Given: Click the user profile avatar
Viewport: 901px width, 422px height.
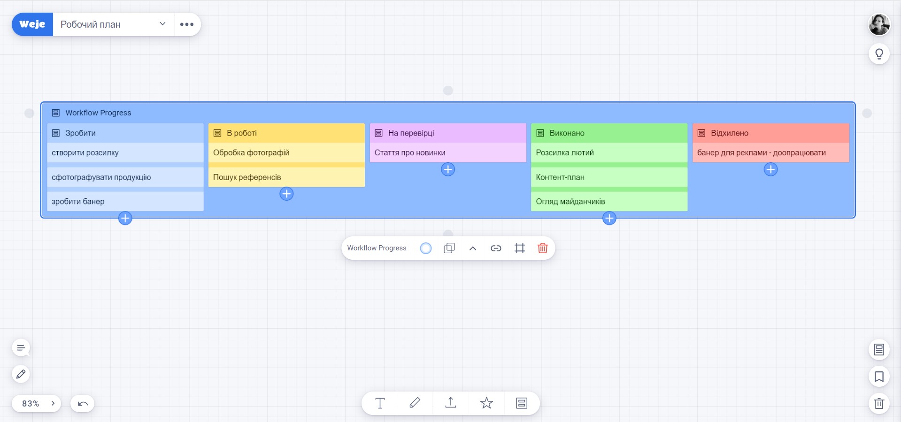Looking at the screenshot, I should pos(879,24).
